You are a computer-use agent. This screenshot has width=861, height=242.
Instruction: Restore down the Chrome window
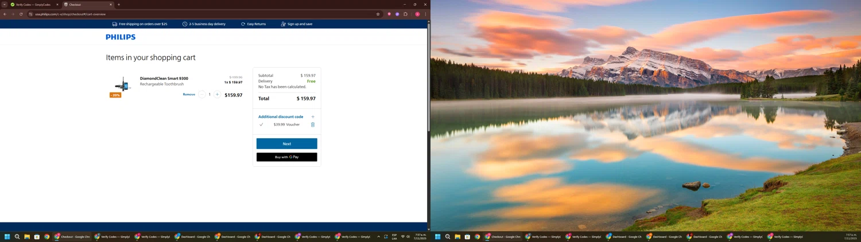pyautogui.click(x=414, y=5)
